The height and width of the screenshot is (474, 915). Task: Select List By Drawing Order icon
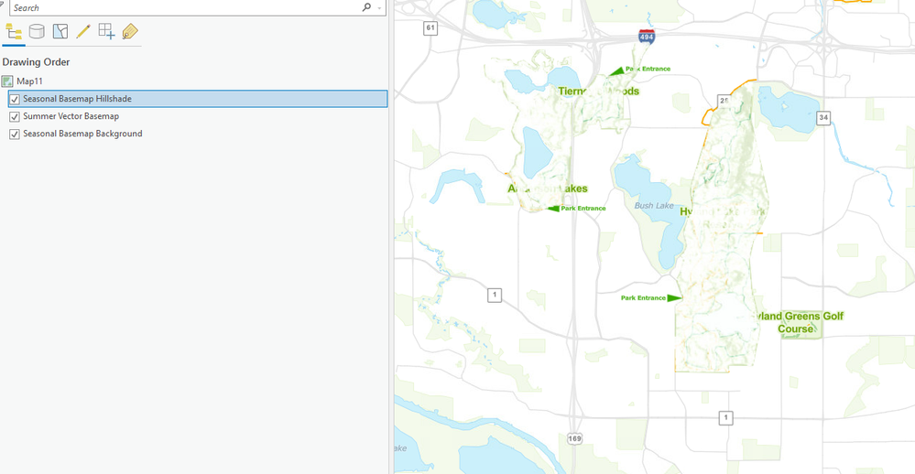[x=14, y=31]
